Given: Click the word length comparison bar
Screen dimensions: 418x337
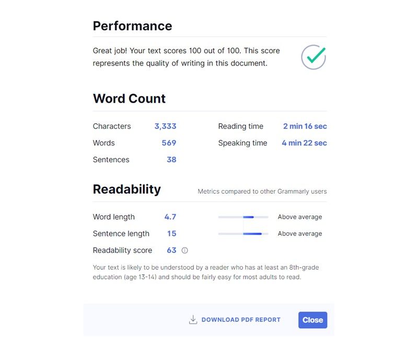Looking at the screenshot, I should 243,217.
